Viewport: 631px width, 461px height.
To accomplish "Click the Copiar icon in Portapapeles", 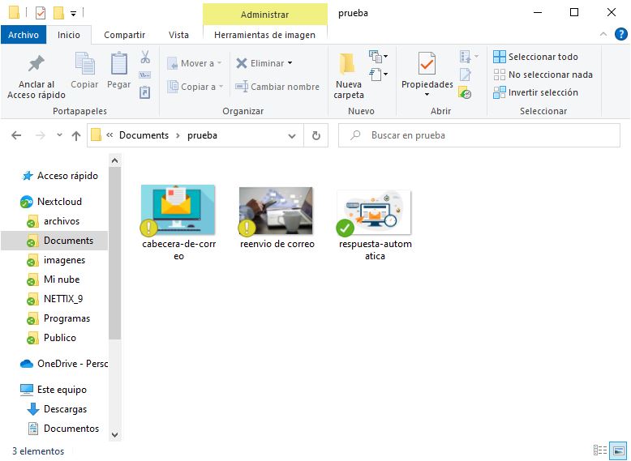I will [84, 64].
